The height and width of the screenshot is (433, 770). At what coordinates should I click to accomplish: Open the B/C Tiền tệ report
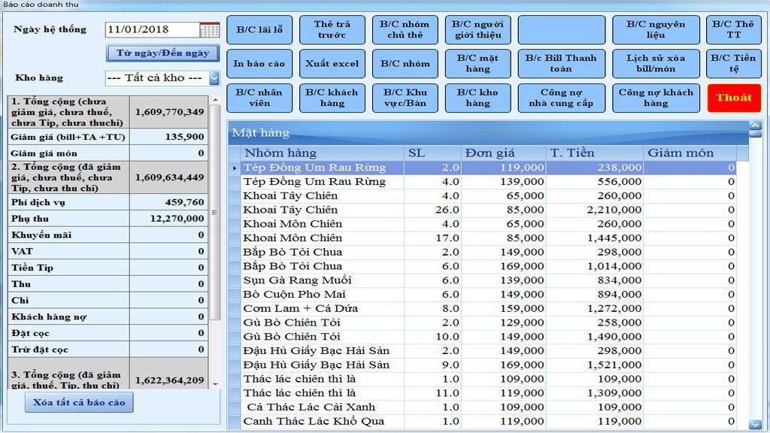[x=734, y=64]
